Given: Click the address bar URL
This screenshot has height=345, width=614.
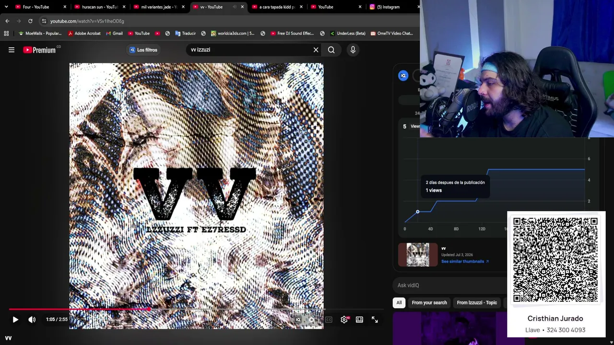Looking at the screenshot, I should coord(87,21).
